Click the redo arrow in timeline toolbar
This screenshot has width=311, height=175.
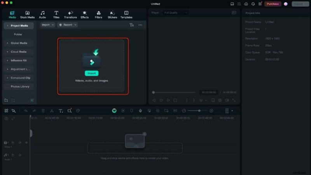pos(34,111)
